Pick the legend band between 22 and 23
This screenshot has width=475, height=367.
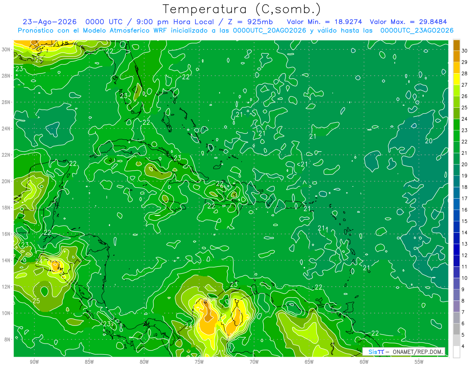456,136
